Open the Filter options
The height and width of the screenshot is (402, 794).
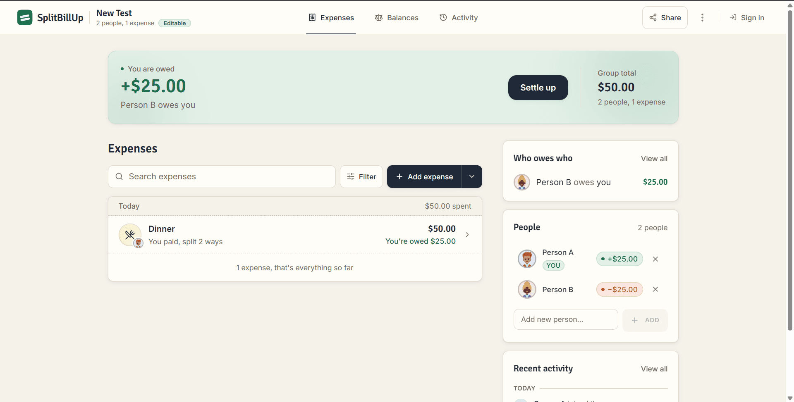[x=361, y=176]
